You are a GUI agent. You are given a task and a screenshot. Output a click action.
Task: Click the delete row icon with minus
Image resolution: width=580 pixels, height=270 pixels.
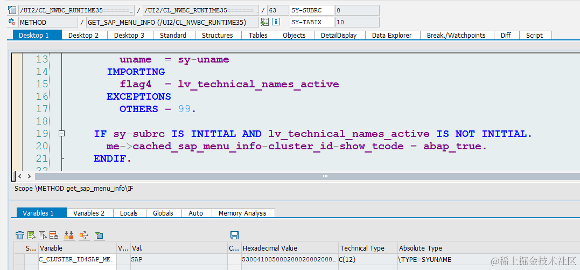pos(54,235)
